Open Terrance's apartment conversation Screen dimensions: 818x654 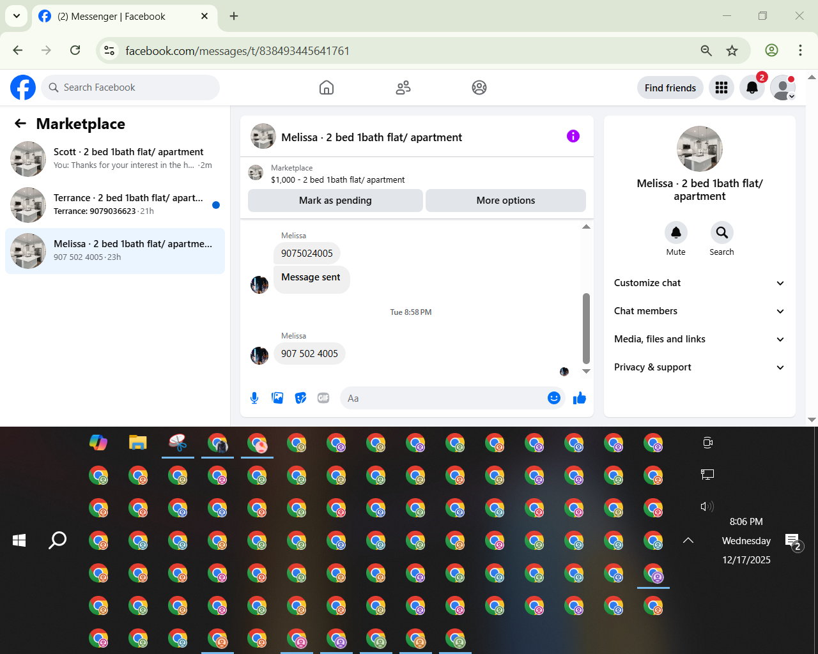[115, 205]
